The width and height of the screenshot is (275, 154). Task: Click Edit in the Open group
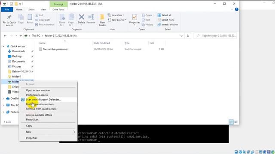click(x=146, y=20)
